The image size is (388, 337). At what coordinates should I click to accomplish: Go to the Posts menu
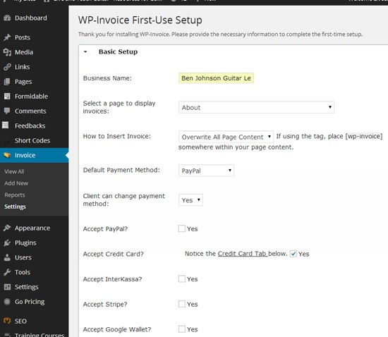click(x=23, y=37)
